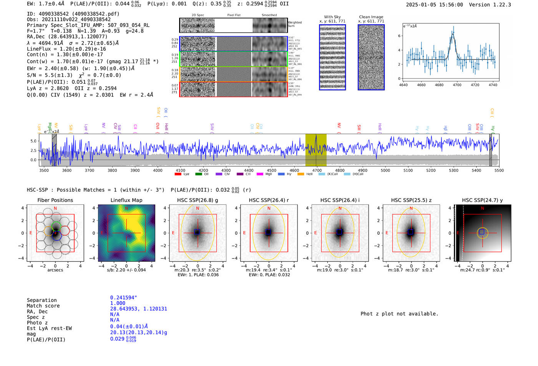Click the Clean Image panel

point(371,57)
